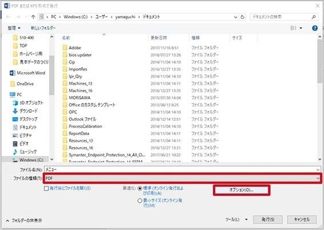Select Microsoft Word in the navigation pane

27,73
